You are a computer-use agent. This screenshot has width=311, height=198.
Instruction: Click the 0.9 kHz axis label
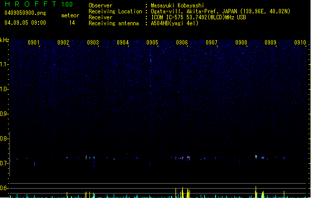(4, 114)
